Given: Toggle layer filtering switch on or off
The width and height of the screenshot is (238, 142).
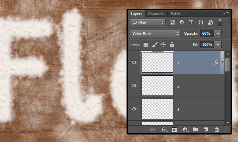Looking at the screenshot, I should (x=220, y=22).
